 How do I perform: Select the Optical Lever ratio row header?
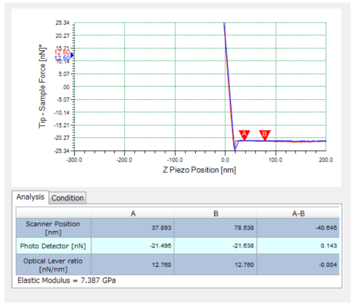point(53,264)
